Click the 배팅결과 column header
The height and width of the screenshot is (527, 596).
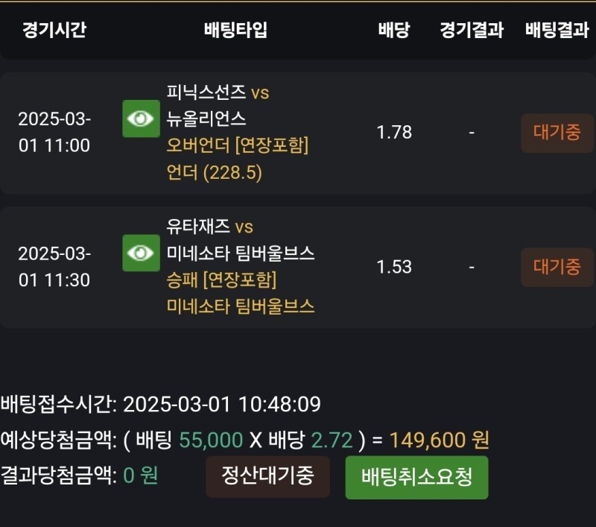tap(557, 30)
